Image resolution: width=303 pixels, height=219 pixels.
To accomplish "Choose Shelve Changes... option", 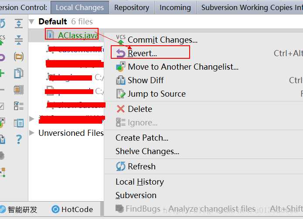I will [147, 151].
